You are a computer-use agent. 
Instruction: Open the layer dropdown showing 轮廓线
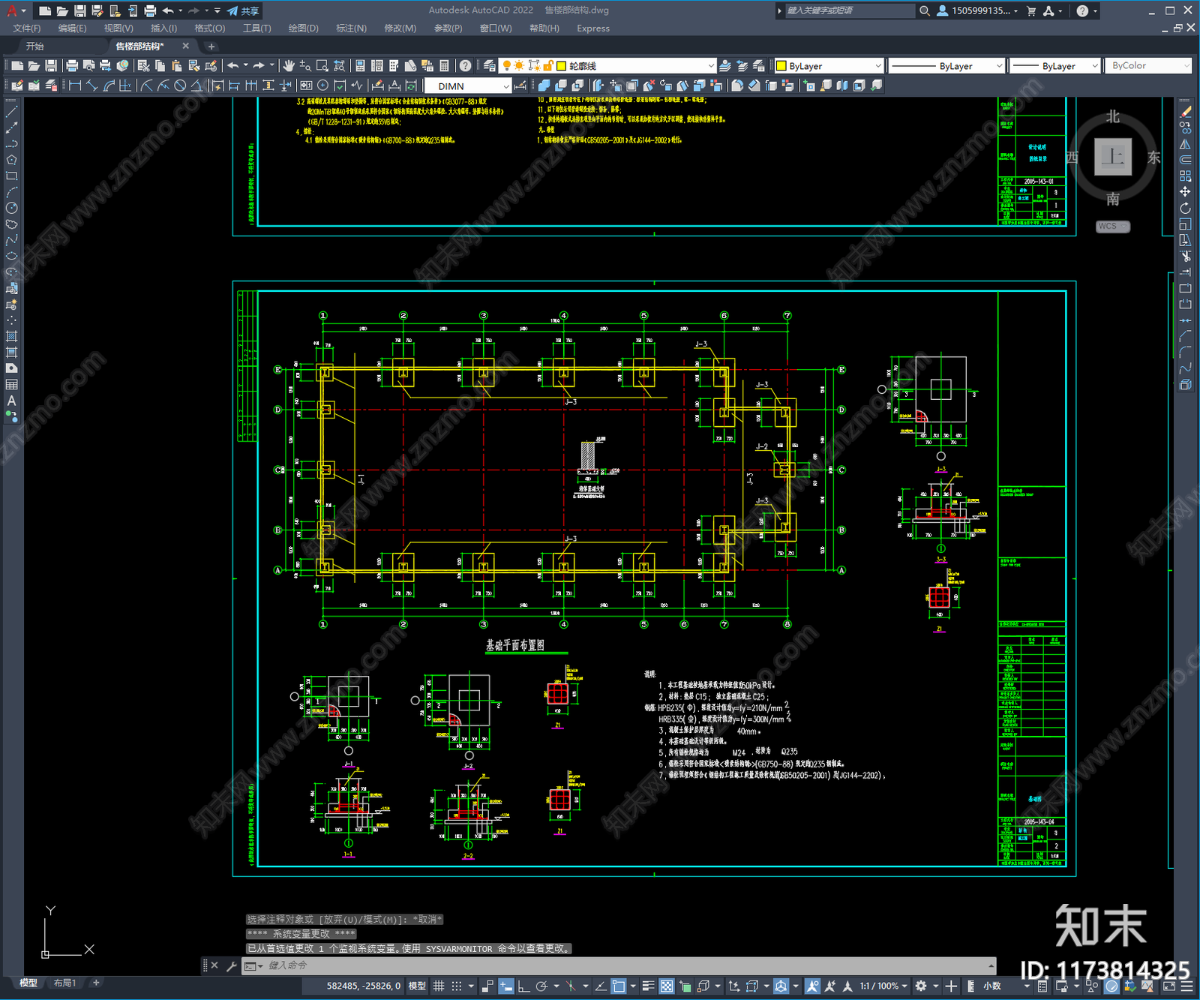(x=608, y=66)
